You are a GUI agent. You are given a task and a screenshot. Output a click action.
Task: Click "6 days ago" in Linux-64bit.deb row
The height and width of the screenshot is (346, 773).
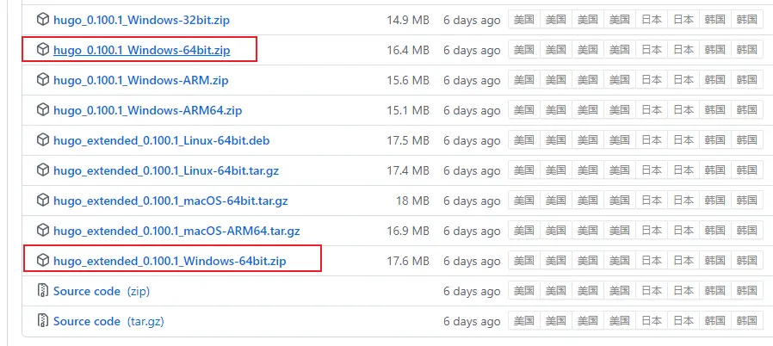tap(472, 141)
